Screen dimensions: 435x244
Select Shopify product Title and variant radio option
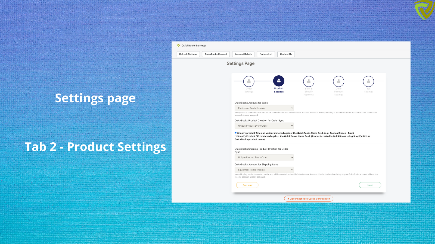(235, 133)
